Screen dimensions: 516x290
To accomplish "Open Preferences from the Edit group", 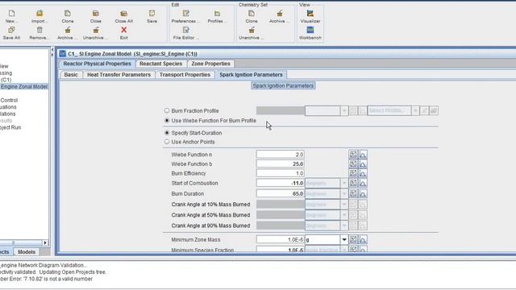I will pyautogui.click(x=185, y=16).
